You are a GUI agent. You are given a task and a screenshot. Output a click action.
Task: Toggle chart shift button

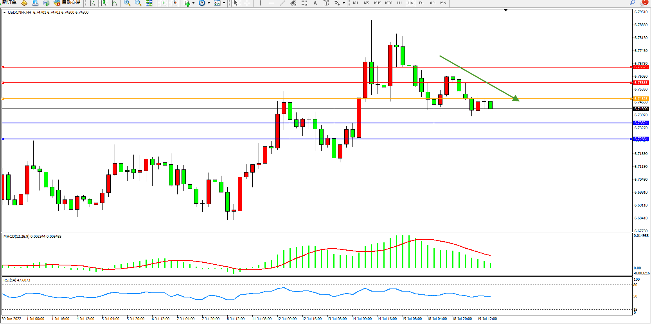pyautogui.click(x=174, y=3)
